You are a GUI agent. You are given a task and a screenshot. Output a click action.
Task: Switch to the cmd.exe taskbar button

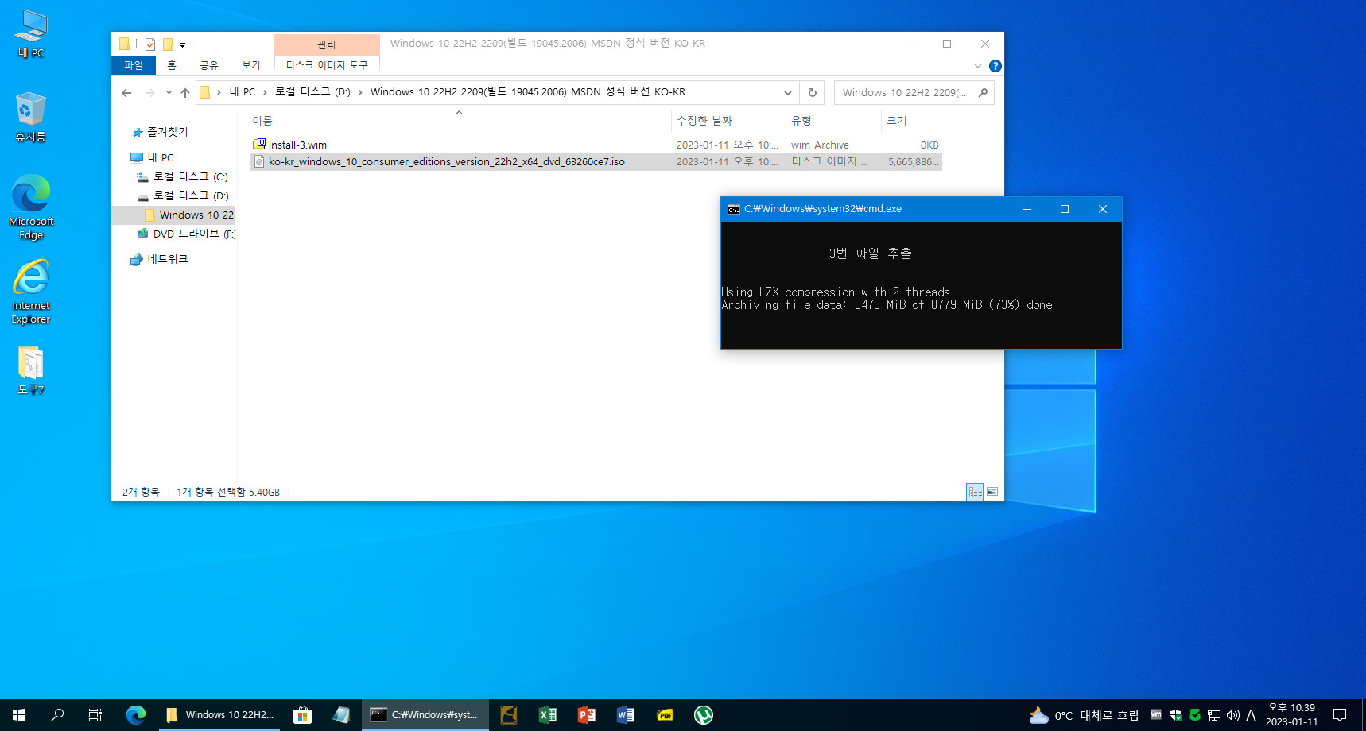(424, 715)
